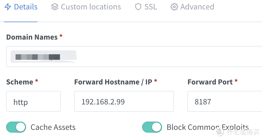Screen dimensions: 262x139
Task: Focus the Domain Names input box
Action: tap(167, 56)
